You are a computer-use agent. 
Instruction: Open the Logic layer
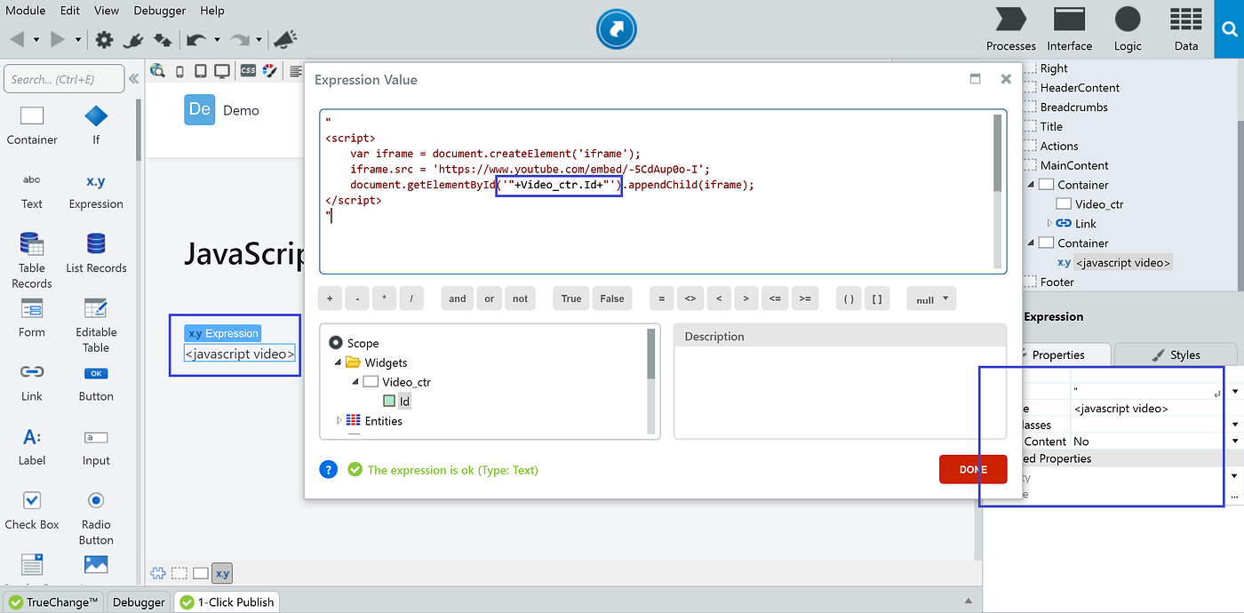[1127, 28]
